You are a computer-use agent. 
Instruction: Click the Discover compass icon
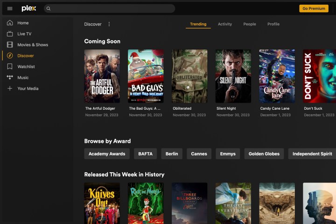coord(10,56)
